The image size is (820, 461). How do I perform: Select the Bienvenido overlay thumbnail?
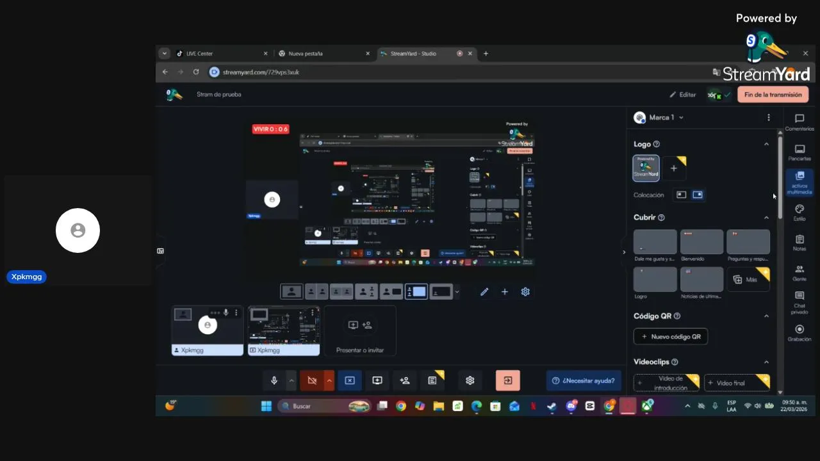(701, 242)
